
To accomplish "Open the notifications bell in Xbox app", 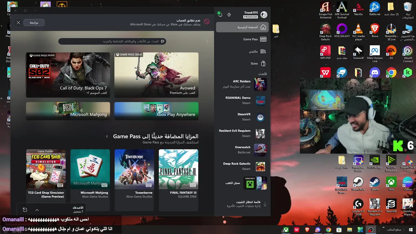I will tap(220, 14).
